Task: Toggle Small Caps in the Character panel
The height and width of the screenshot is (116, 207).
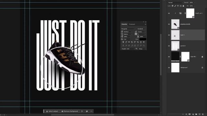Action: tap(132, 42)
